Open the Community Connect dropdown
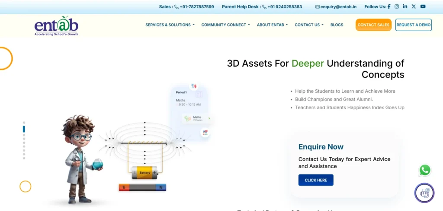Image resolution: width=443 pixels, height=211 pixels. [x=225, y=25]
